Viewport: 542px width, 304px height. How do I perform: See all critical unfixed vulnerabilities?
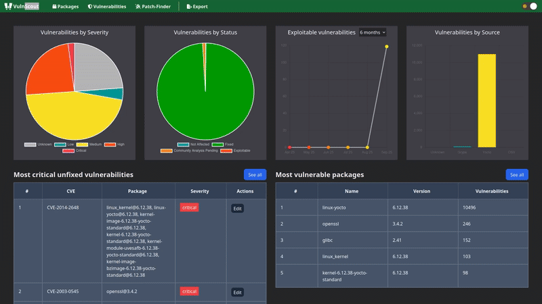click(x=255, y=175)
